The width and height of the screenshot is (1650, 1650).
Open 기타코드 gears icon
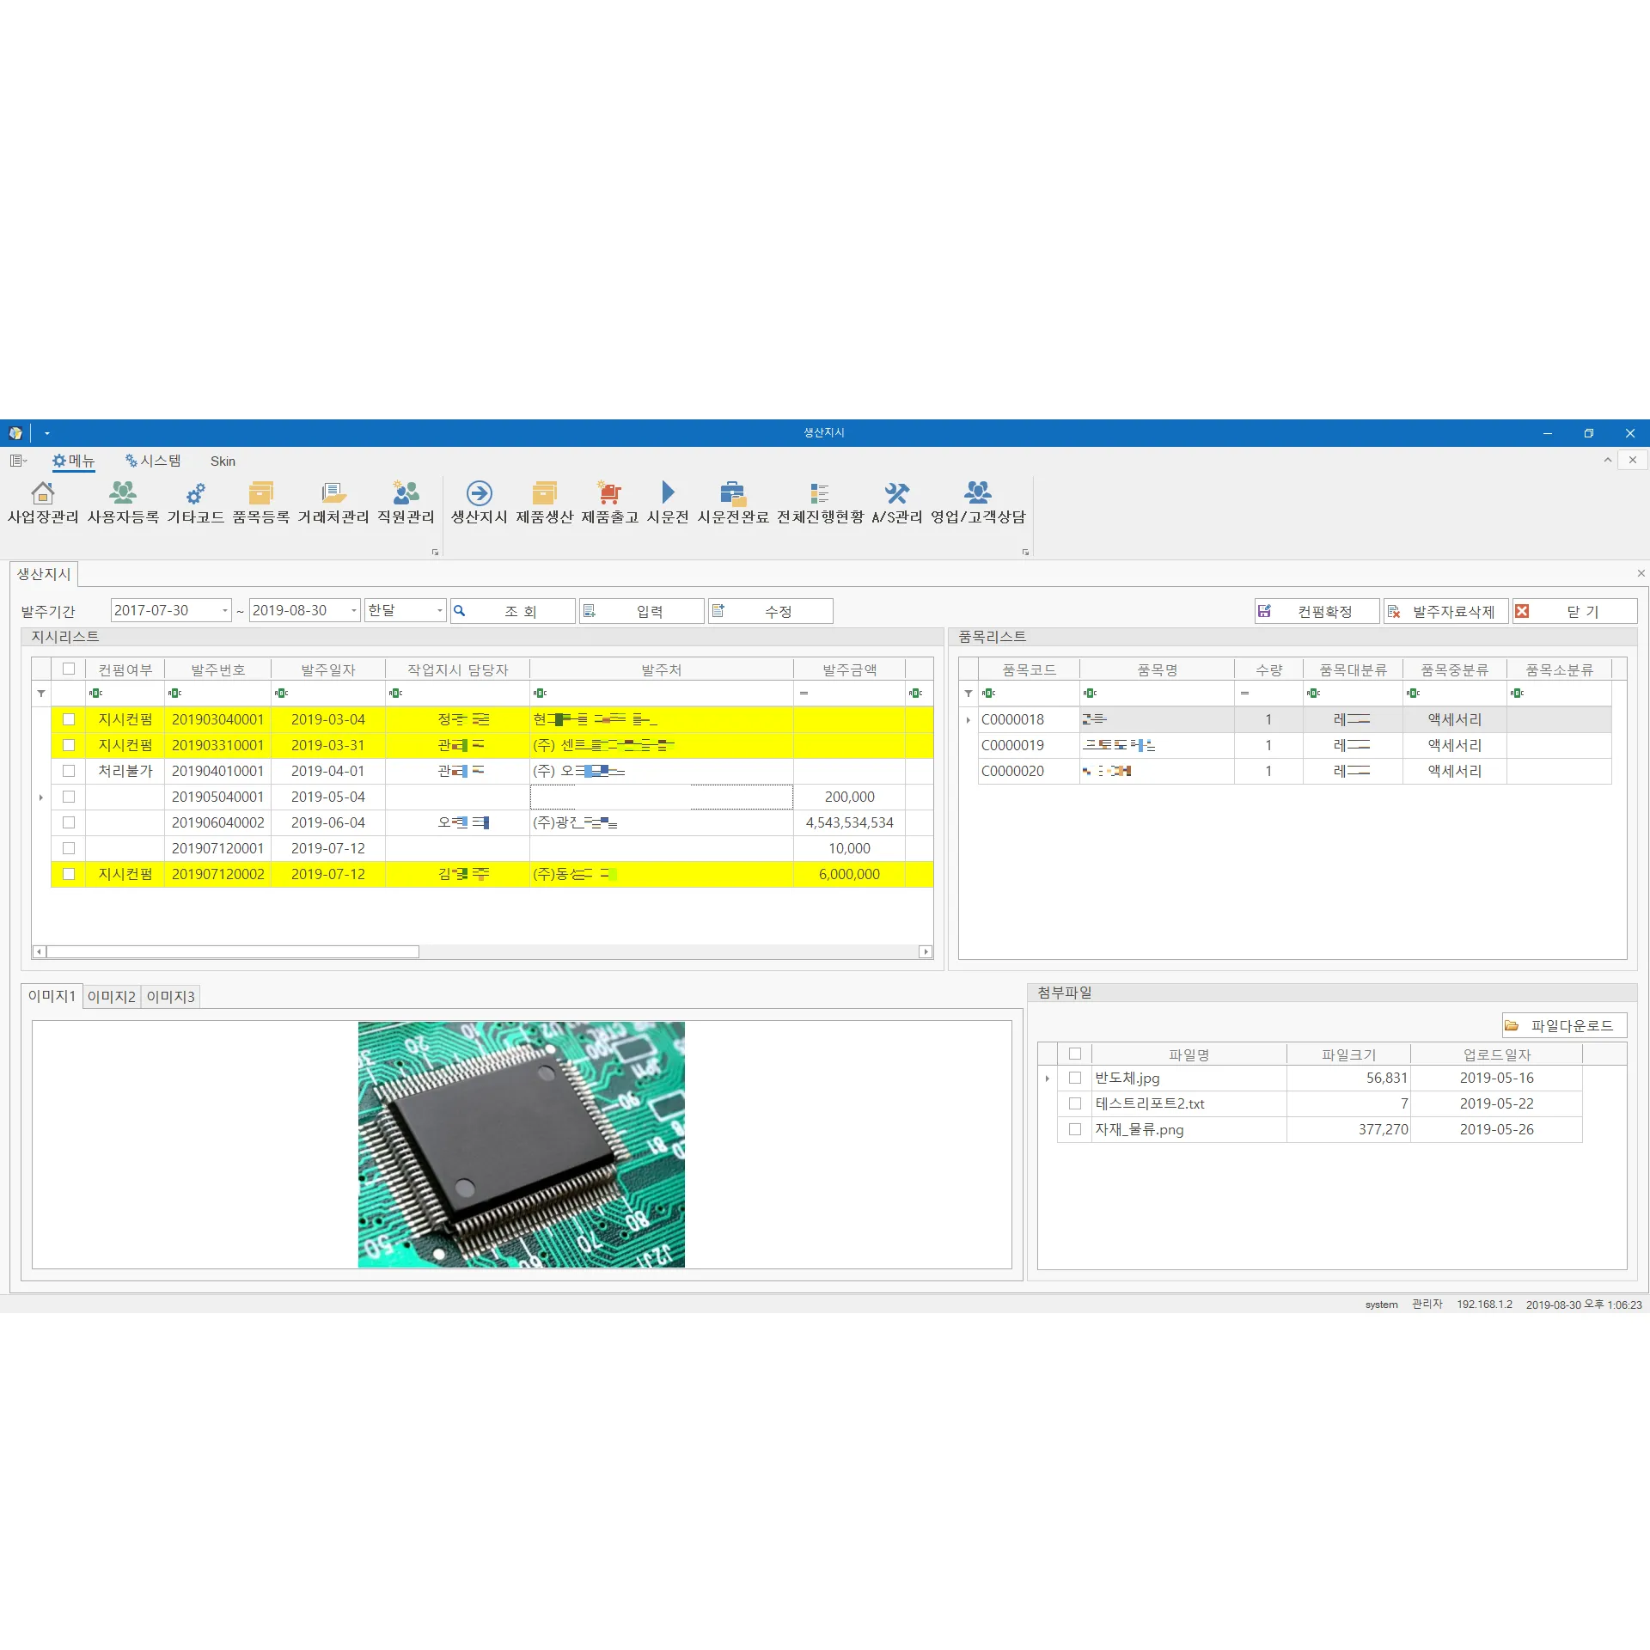pos(195,493)
